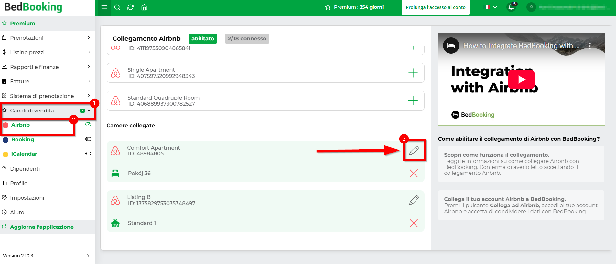Add Single Apartment listing with plus icon

[413, 73]
